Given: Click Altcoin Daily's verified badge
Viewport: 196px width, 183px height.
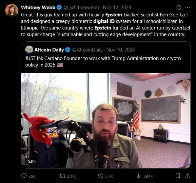Looking at the screenshot, I should point(68,50).
